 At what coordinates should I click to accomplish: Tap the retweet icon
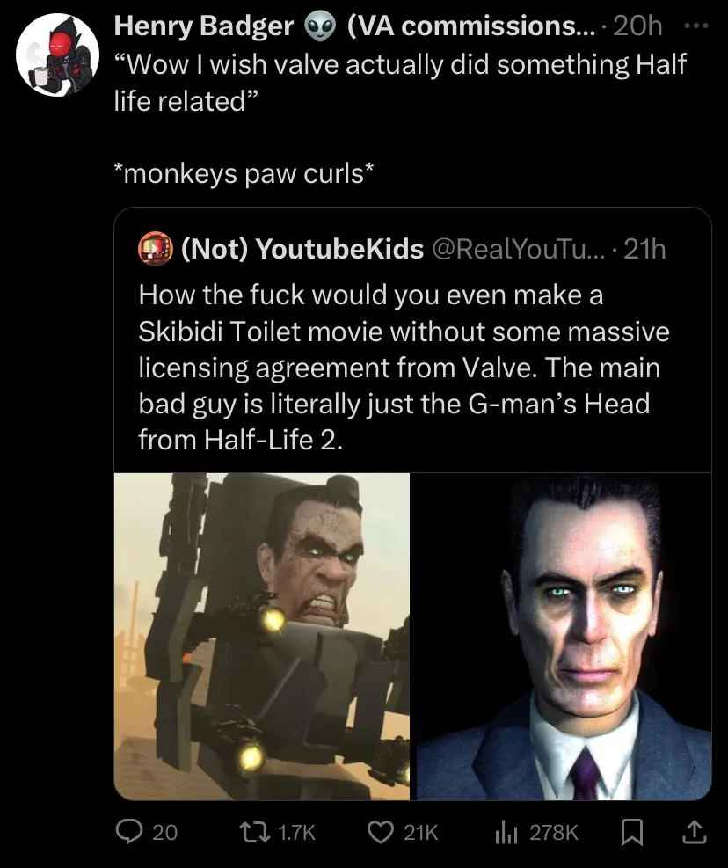[x=254, y=831]
